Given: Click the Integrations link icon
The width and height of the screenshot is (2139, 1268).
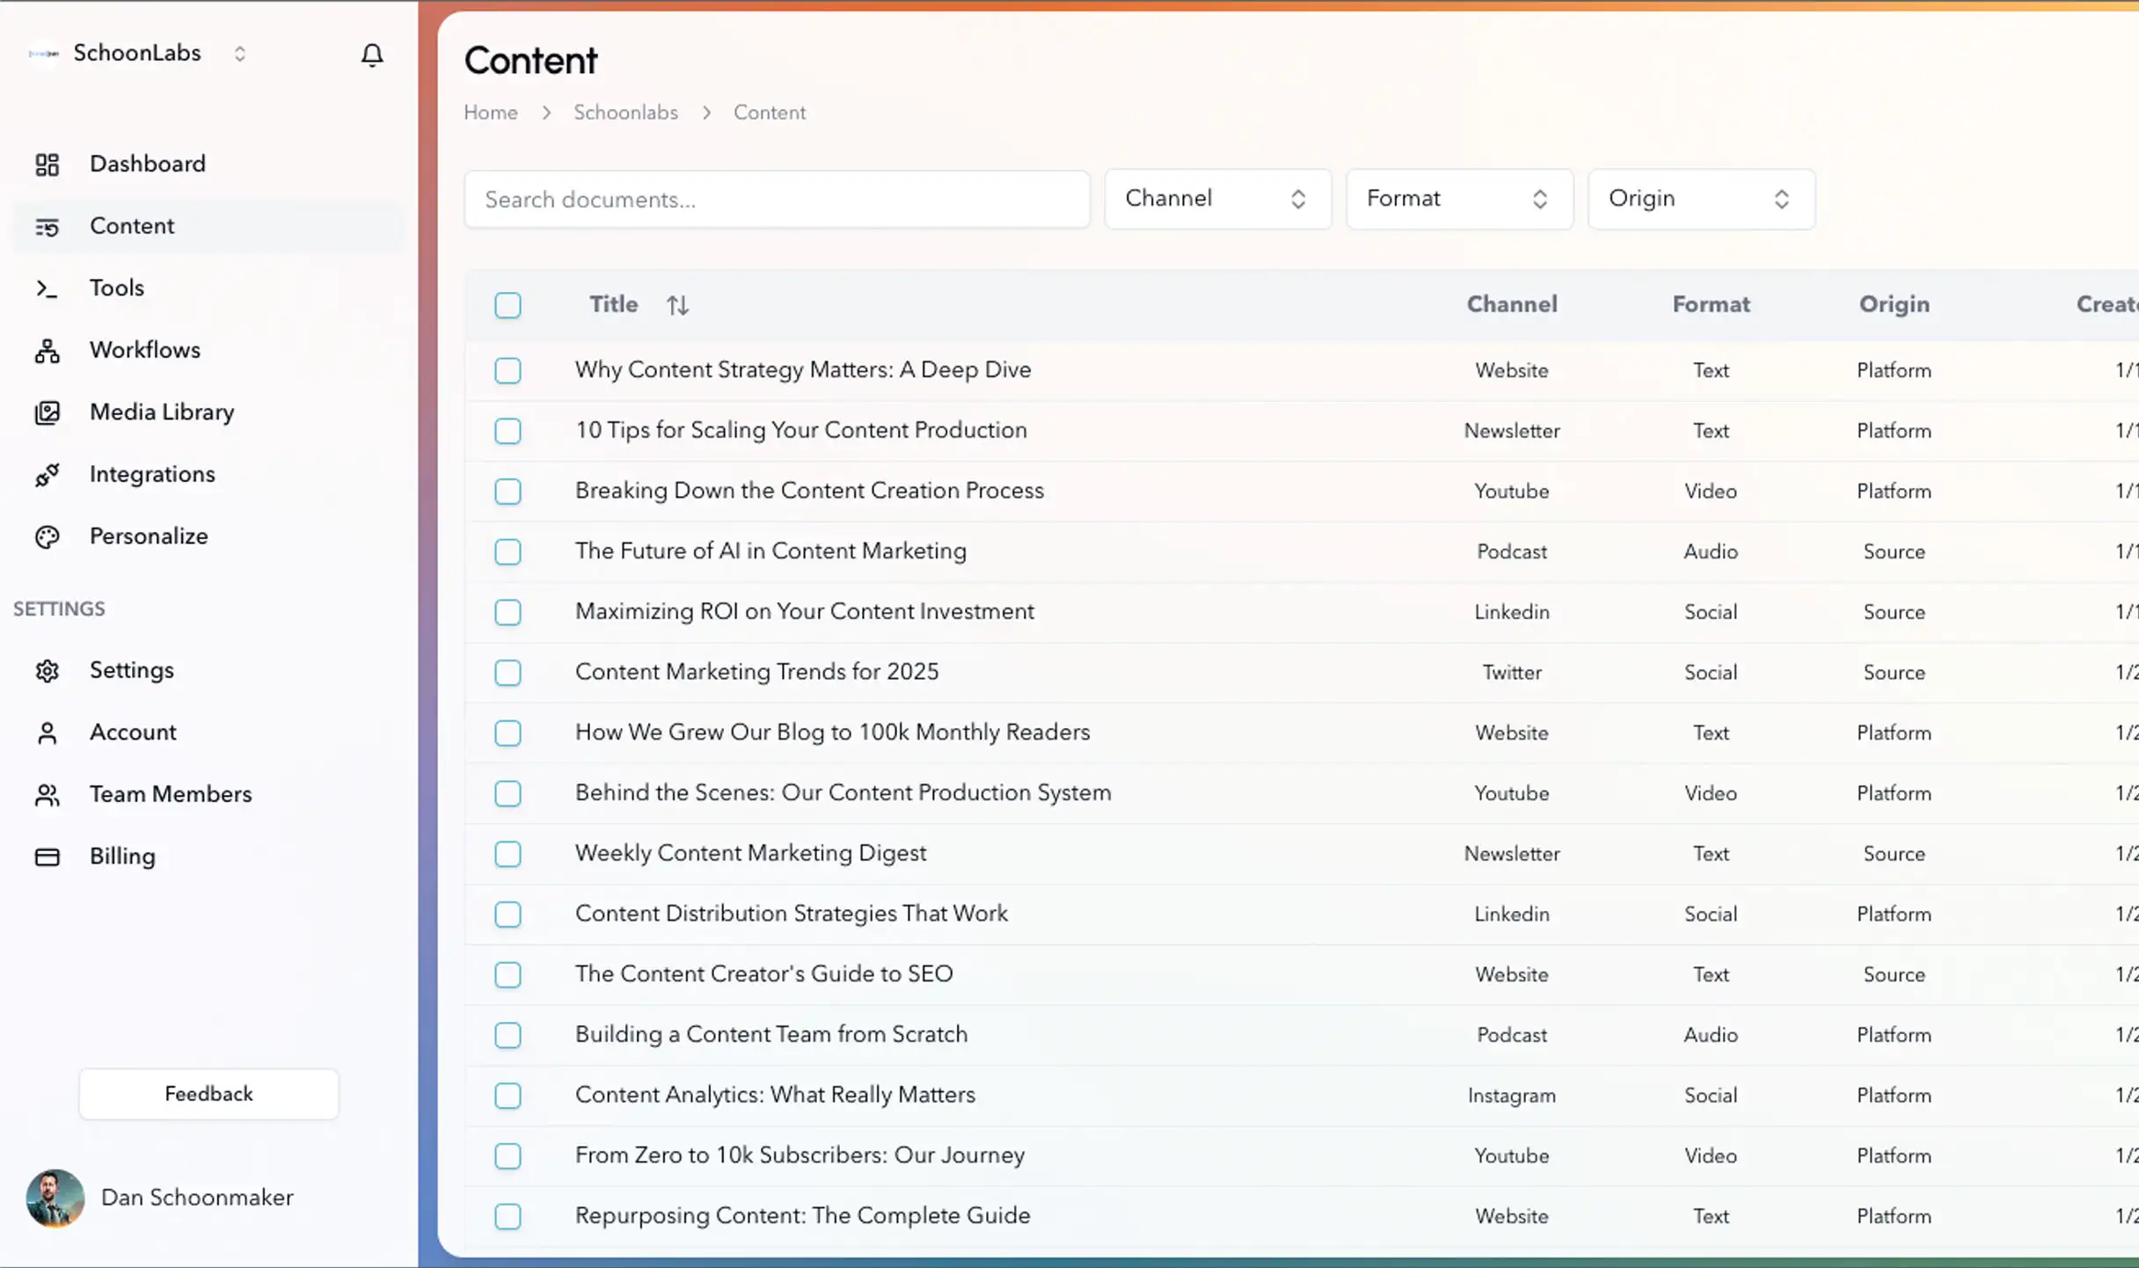Looking at the screenshot, I should point(47,474).
